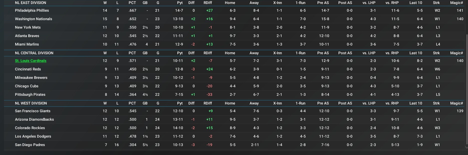
Task: Sort NL East Division by PCT header
Action: click(x=132, y=3)
